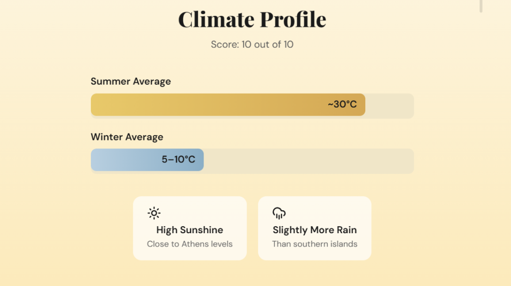Click the blue winter temperature bar fill

coord(125,160)
